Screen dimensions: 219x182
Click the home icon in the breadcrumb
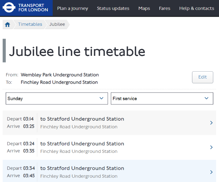click(8, 25)
